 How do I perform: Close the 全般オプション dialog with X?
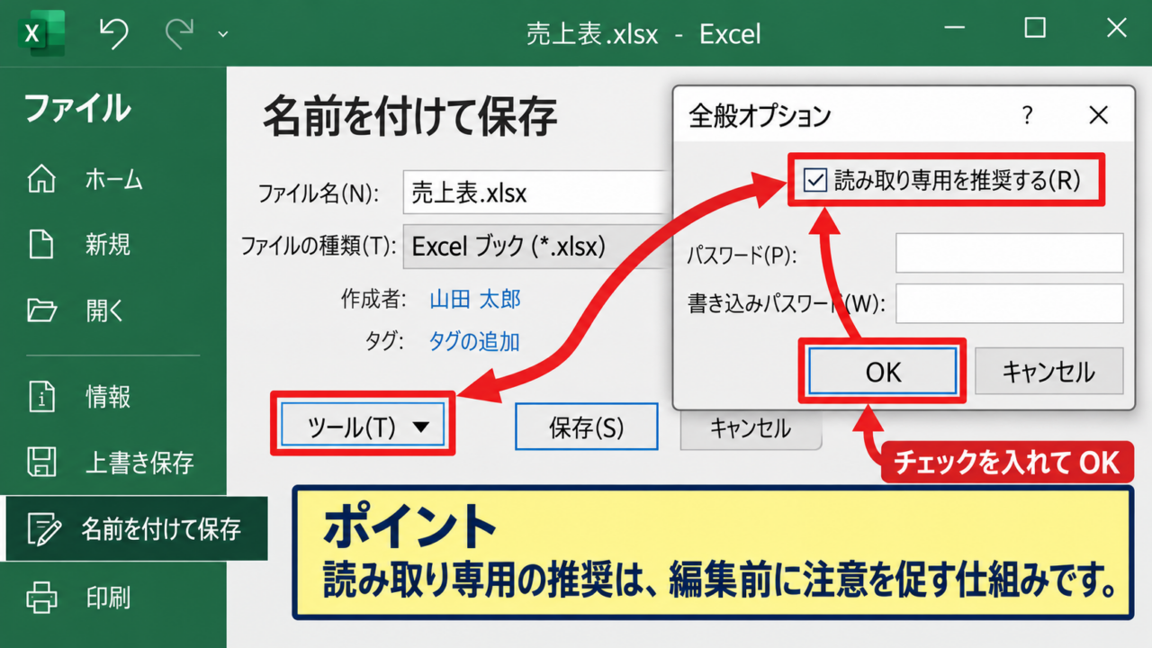[x=1099, y=115]
